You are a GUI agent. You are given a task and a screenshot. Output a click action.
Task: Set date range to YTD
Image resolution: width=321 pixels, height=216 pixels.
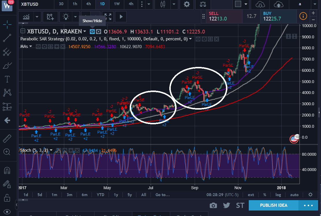coord(100,195)
